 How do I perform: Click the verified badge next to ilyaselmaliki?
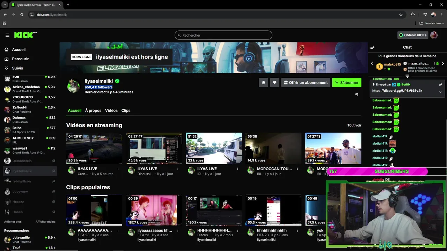(x=117, y=81)
